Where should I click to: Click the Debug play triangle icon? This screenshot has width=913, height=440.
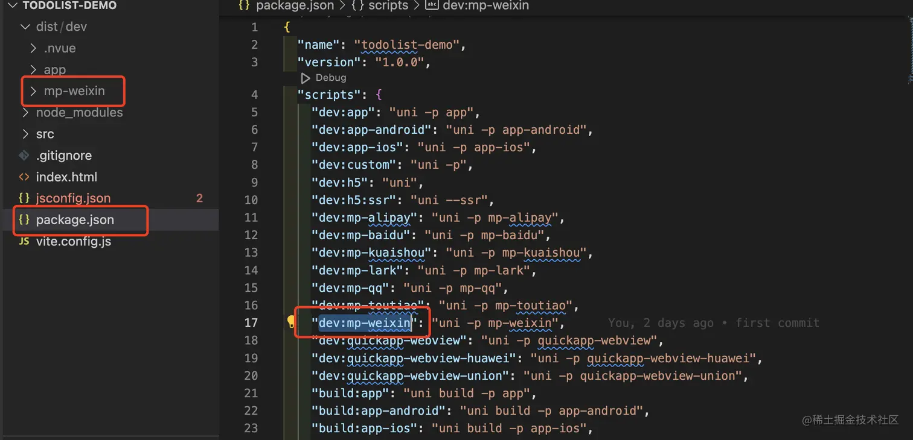click(306, 78)
